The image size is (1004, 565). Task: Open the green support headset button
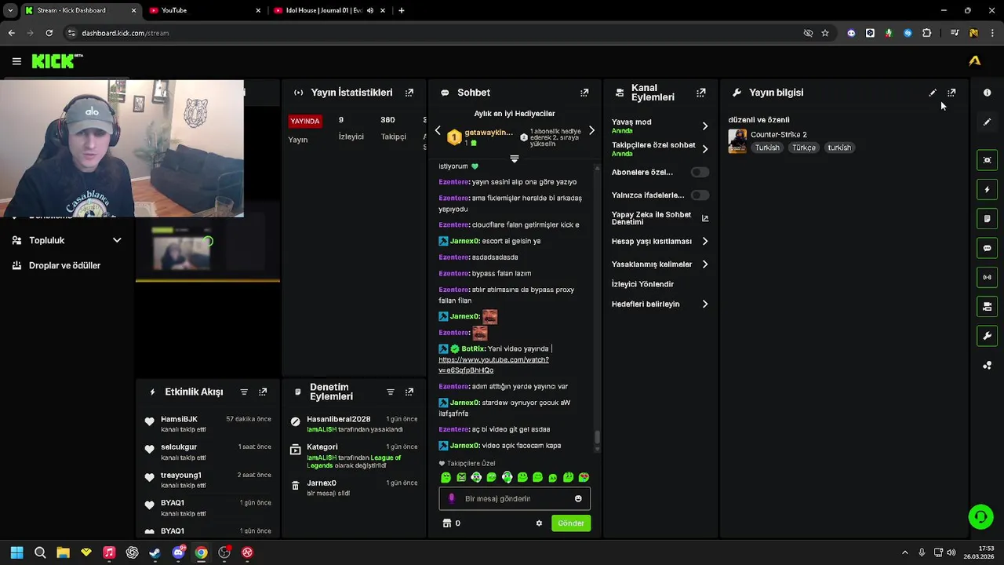click(x=980, y=516)
